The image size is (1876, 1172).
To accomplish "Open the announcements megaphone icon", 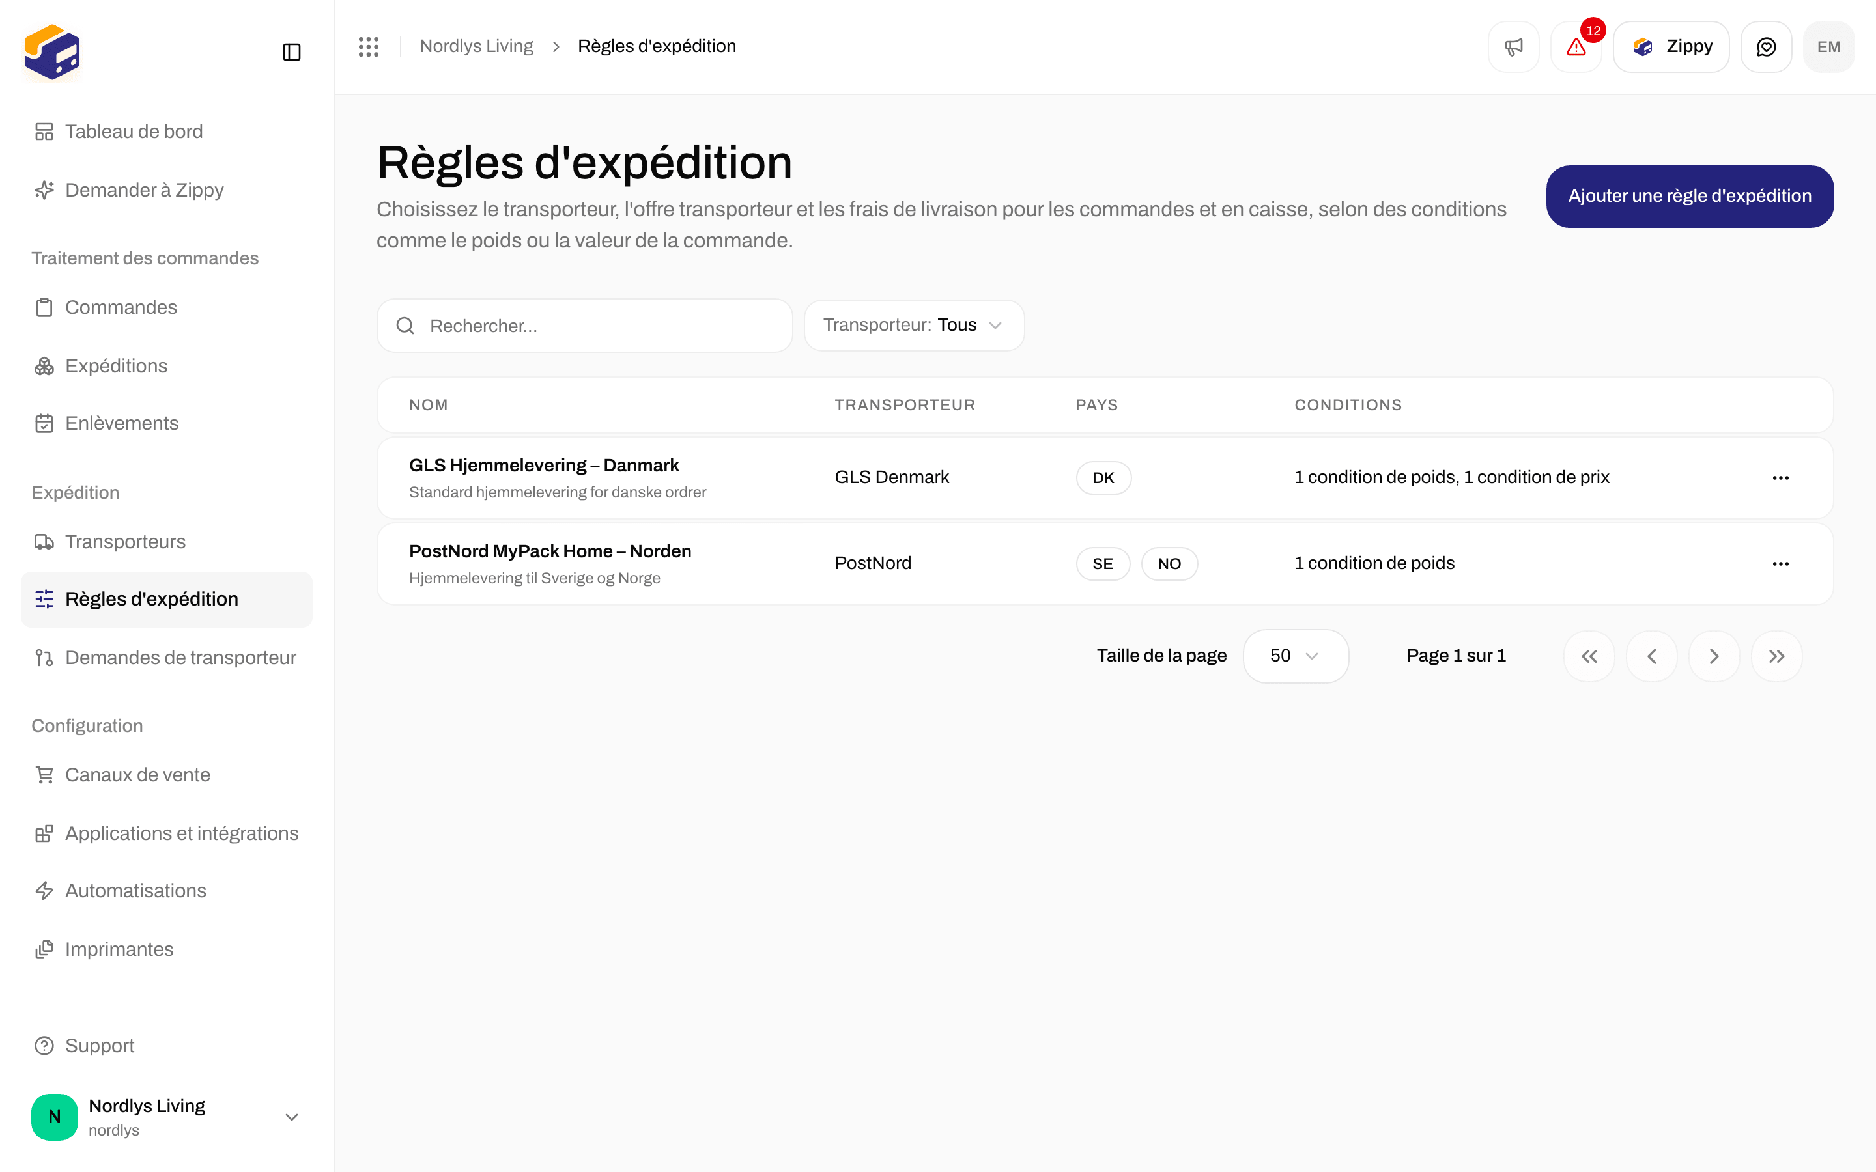I will [1513, 46].
